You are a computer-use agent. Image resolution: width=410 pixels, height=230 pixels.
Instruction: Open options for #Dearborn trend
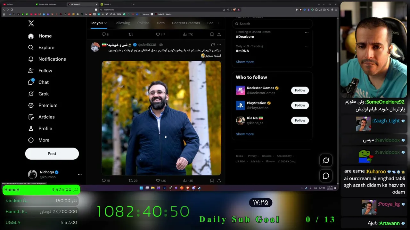point(307,33)
